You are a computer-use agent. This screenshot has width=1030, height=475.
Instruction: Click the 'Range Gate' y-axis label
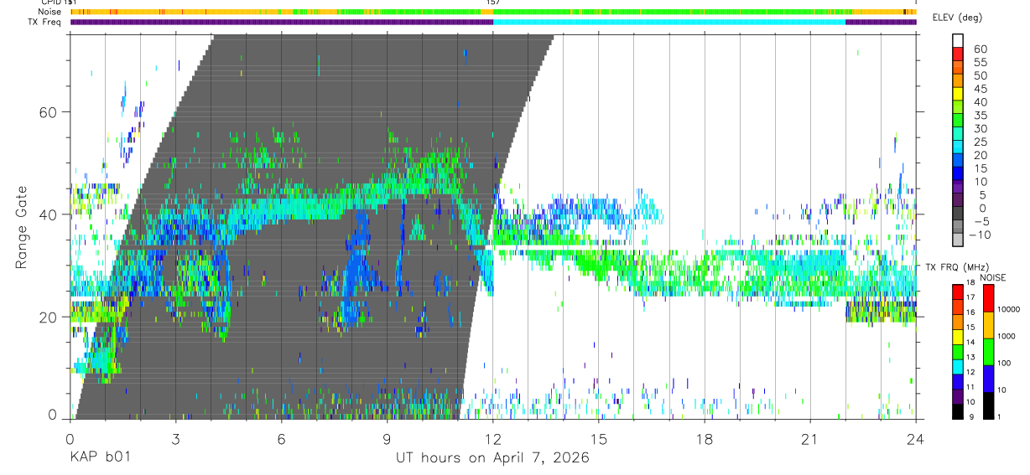click(23, 226)
